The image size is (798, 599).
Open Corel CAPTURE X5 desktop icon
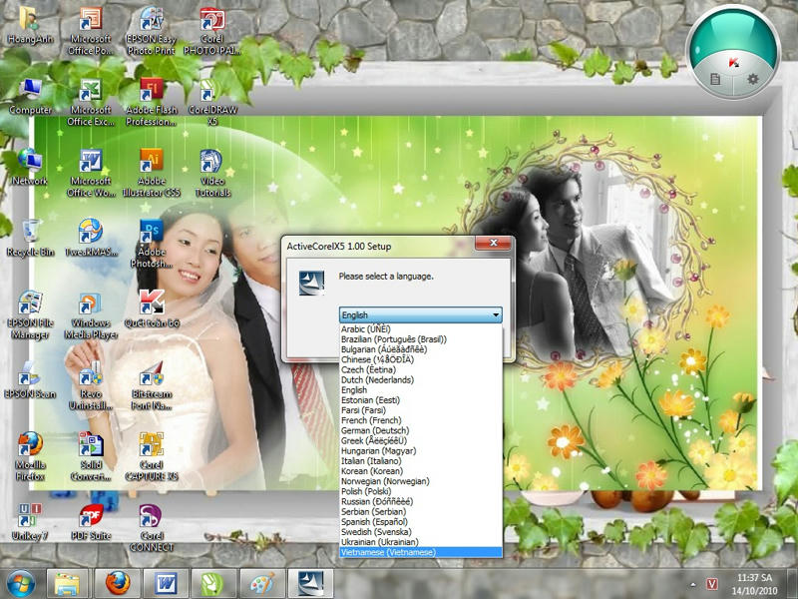152,445
